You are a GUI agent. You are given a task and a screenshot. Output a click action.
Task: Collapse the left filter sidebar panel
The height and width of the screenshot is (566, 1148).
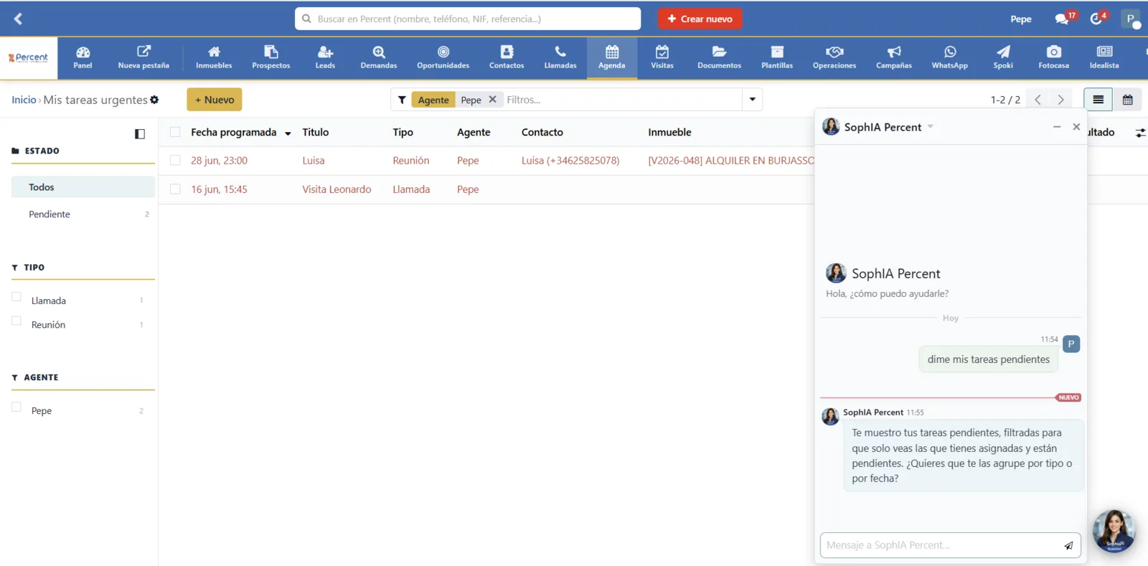click(140, 134)
